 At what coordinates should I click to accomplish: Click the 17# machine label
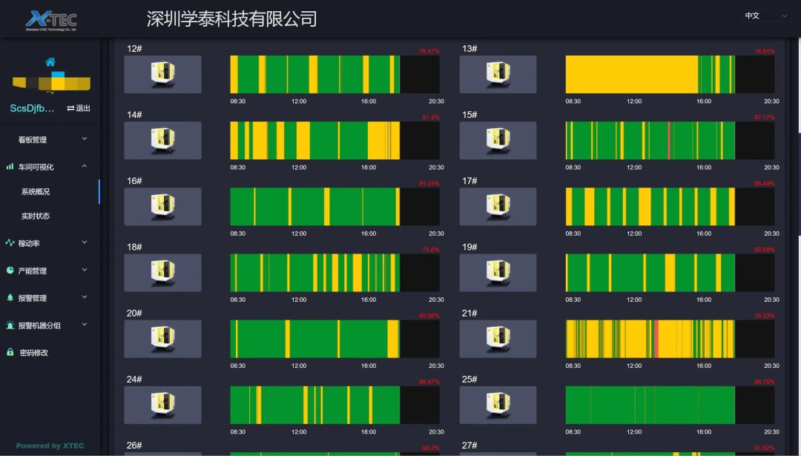click(469, 181)
